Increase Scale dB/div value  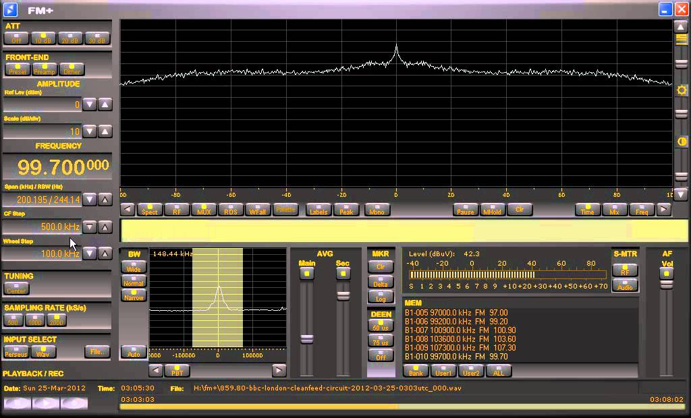point(105,131)
